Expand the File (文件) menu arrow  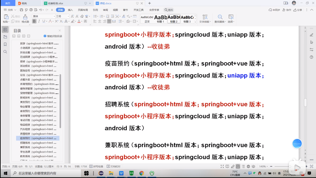tap(15, 10)
